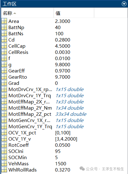Click the matrix icon beside Cd
The width and height of the screenshot is (128, 174).
pos(4,40)
